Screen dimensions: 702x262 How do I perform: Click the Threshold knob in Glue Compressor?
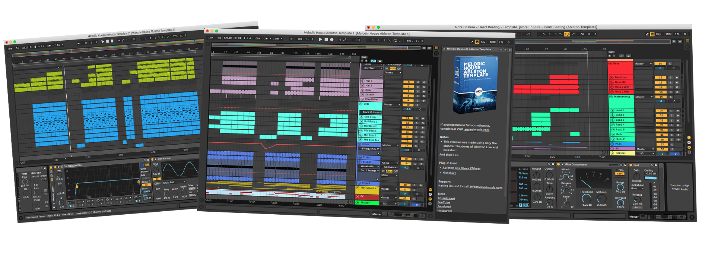[x=586, y=199]
